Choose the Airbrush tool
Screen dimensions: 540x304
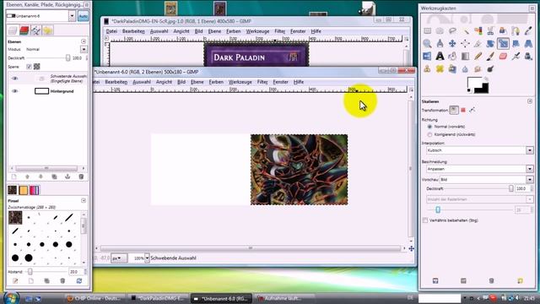point(516,57)
